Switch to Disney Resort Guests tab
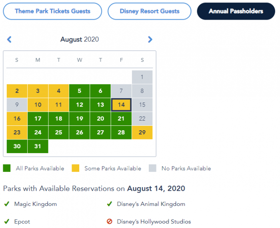Viewport: 280px width, 228px height. tap(150, 11)
